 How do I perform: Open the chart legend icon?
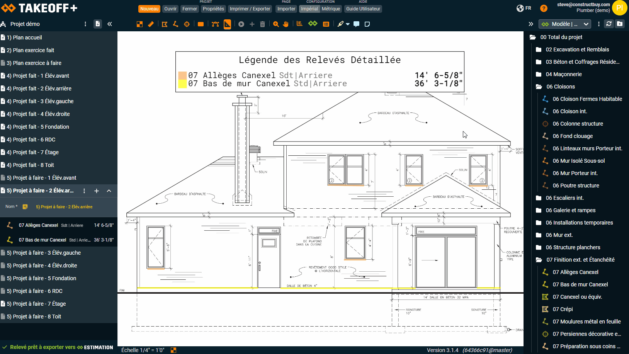click(x=299, y=24)
